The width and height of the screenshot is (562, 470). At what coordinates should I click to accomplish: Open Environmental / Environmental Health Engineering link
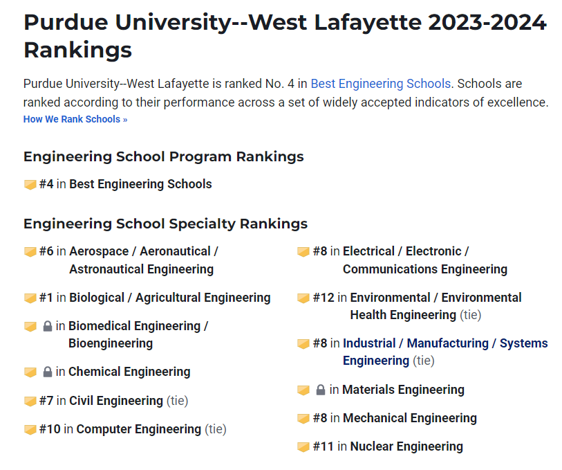pyautogui.click(x=435, y=306)
